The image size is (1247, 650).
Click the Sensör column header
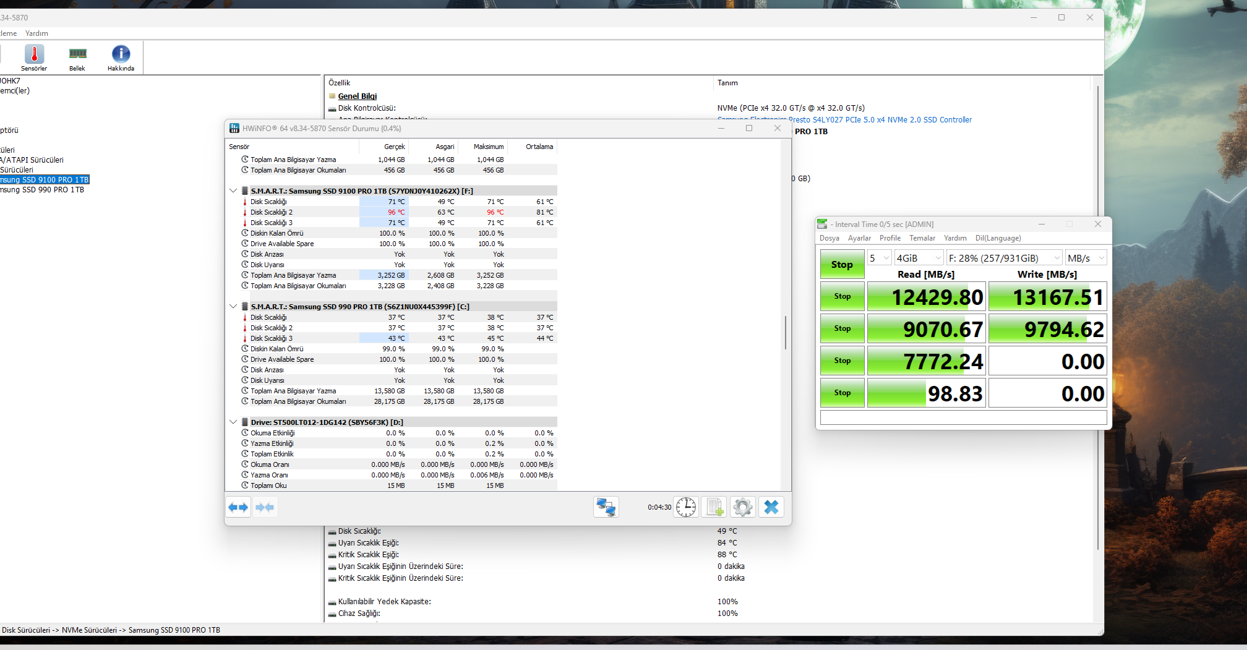click(x=293, y=147)
